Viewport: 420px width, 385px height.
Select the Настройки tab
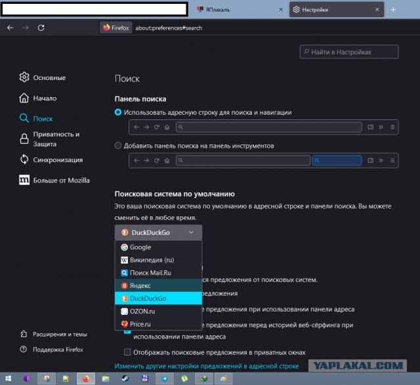[337, 10]
